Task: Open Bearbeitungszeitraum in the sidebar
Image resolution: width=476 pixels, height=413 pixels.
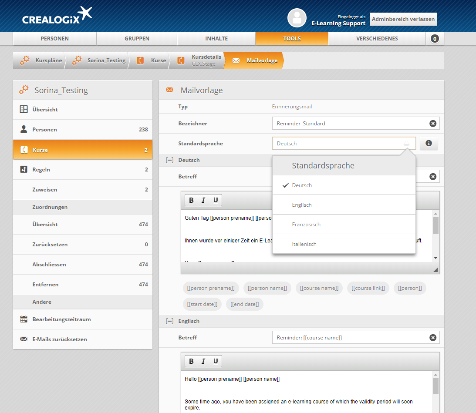Action: 61,319
